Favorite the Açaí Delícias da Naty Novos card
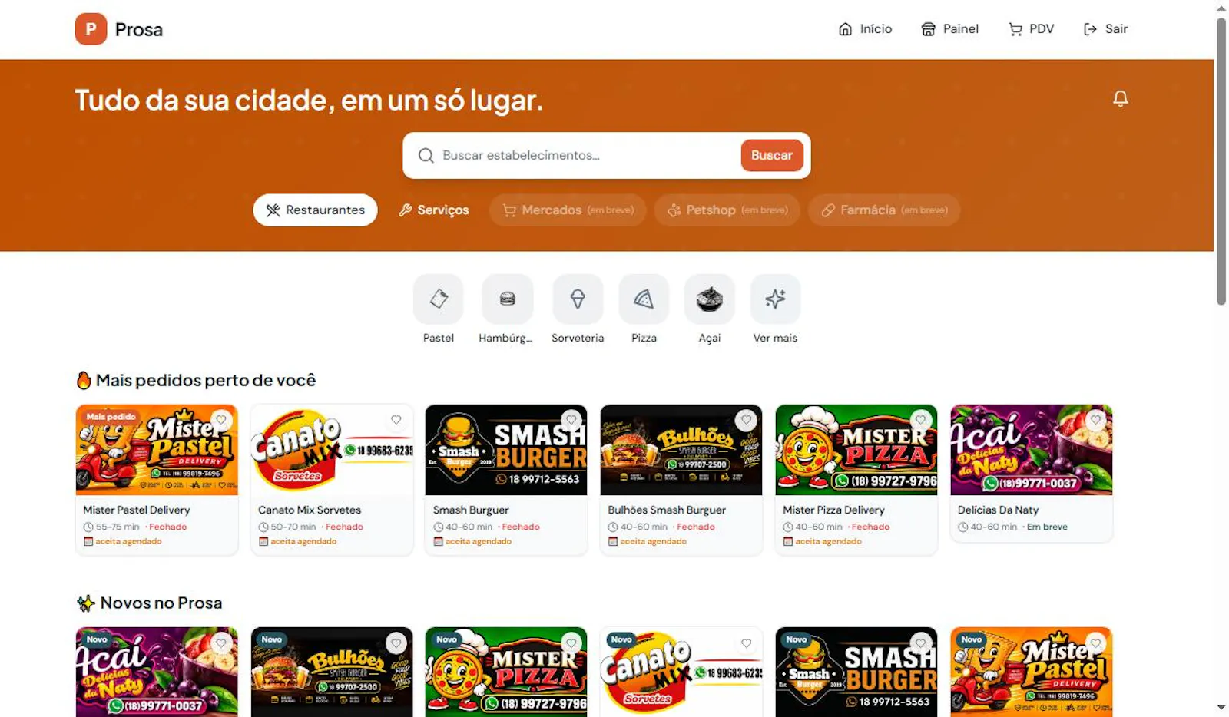1229x717 pixels. click(x=221, y=643)
